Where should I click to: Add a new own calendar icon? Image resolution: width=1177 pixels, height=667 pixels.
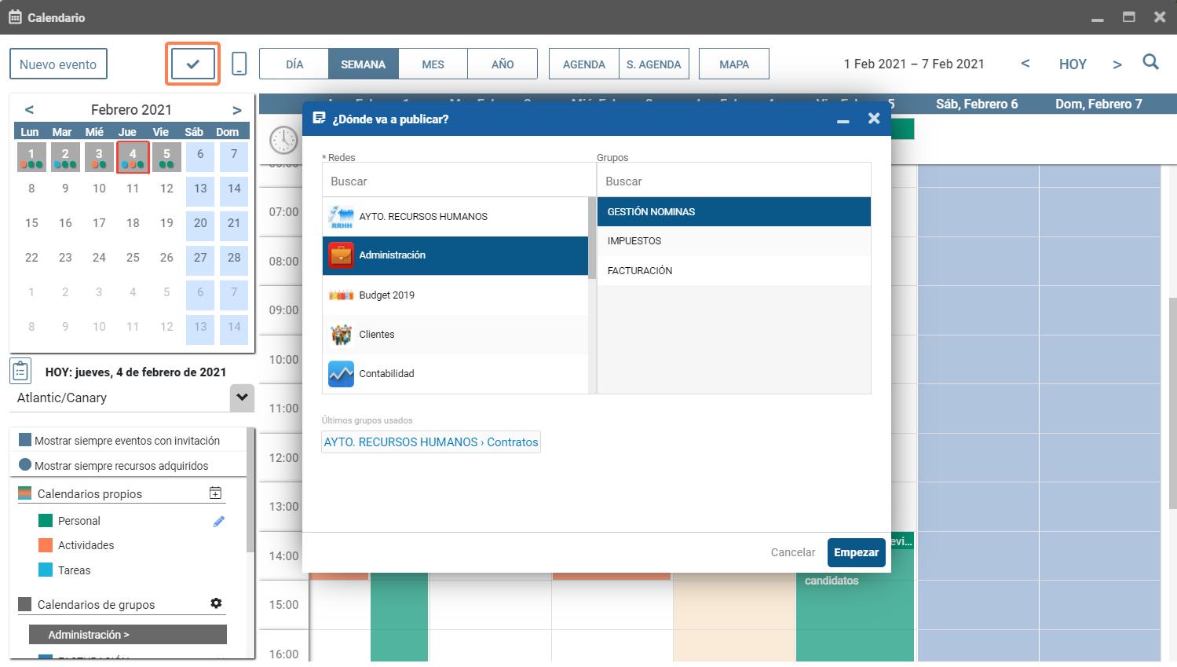[215, 493]
